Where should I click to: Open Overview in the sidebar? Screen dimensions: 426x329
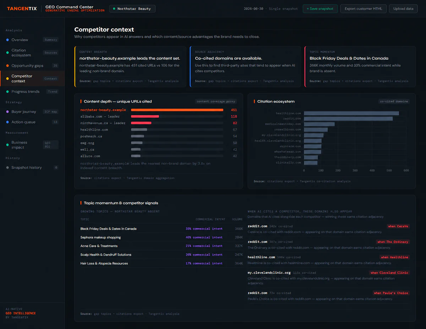tap(32, 40)
